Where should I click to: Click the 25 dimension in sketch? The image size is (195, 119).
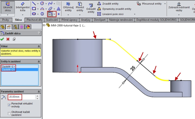133,68
